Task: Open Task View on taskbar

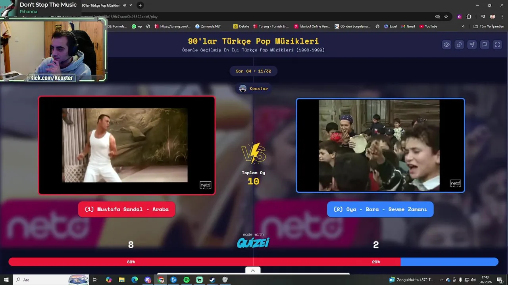Action: point(95,280)
